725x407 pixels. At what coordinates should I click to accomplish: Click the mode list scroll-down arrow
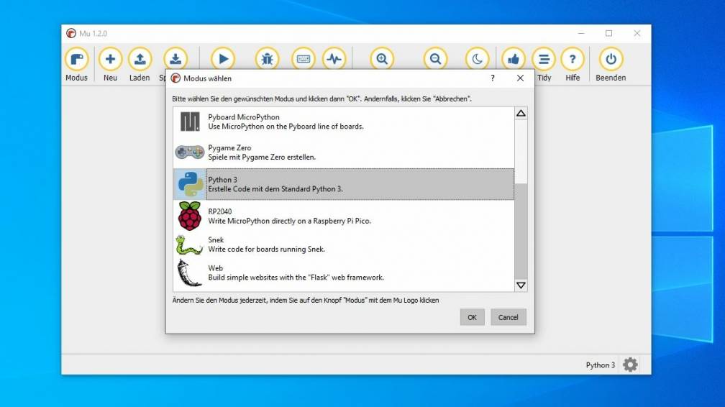coord(521,285)
